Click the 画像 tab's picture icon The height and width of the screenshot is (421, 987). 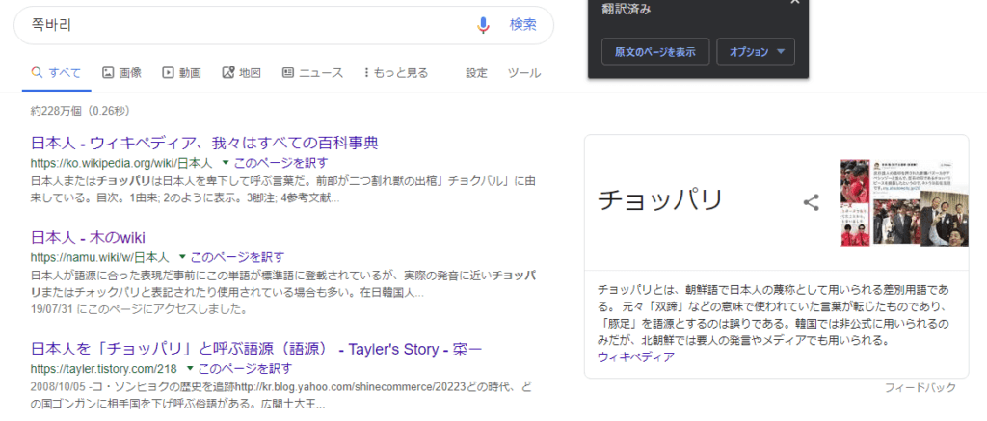click(108, 73)
